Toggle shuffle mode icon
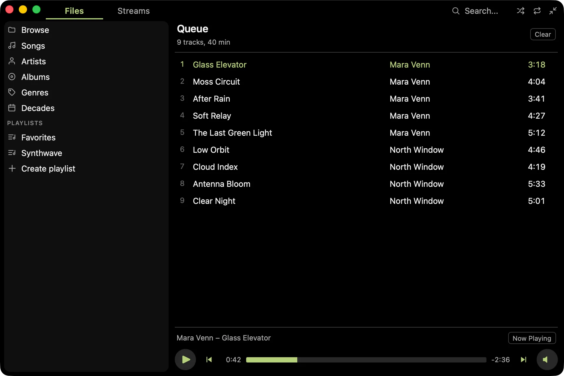 point(521,11)
